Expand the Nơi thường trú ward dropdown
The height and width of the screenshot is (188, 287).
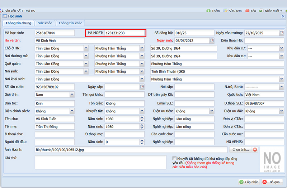(x=142, y=56)
